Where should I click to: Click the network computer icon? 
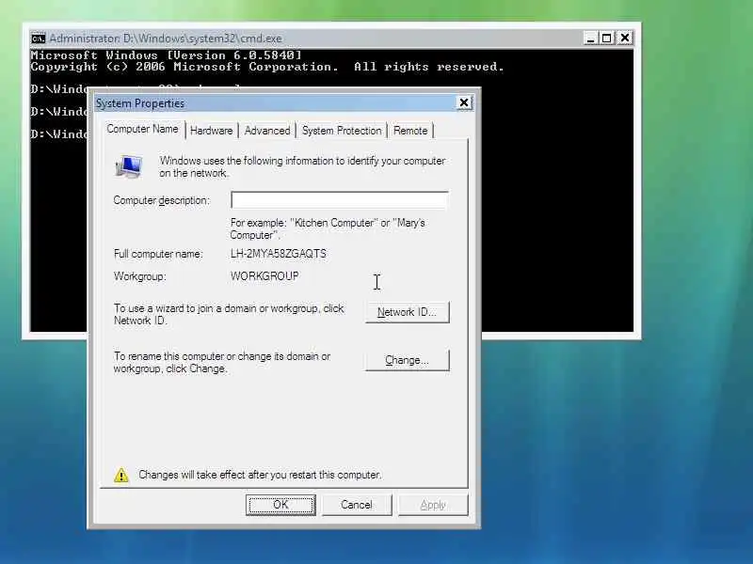click(129, 167)
